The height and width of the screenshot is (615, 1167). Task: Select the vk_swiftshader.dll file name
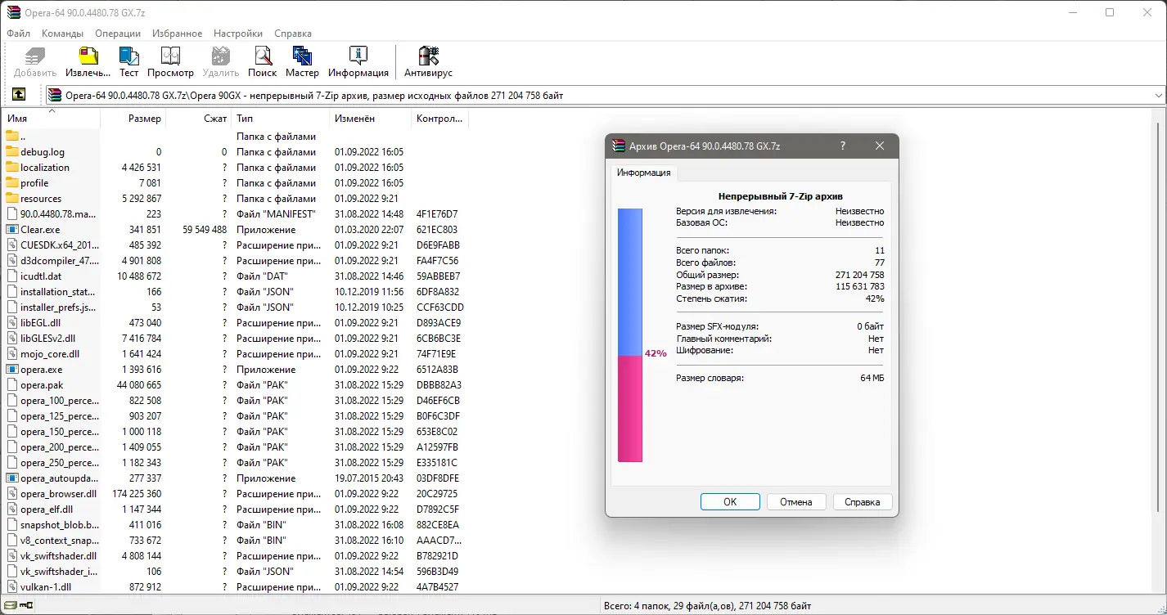(59, 556)
